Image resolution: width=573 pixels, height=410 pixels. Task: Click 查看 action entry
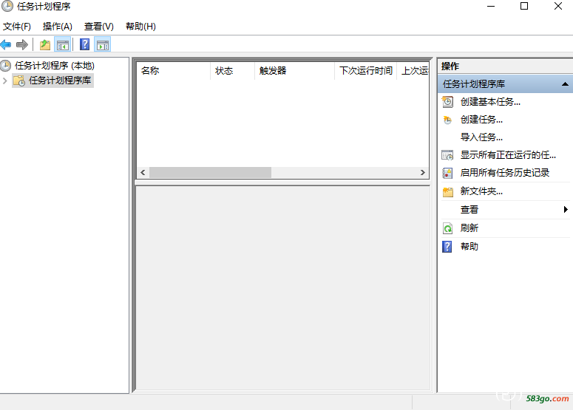point(469,210)
